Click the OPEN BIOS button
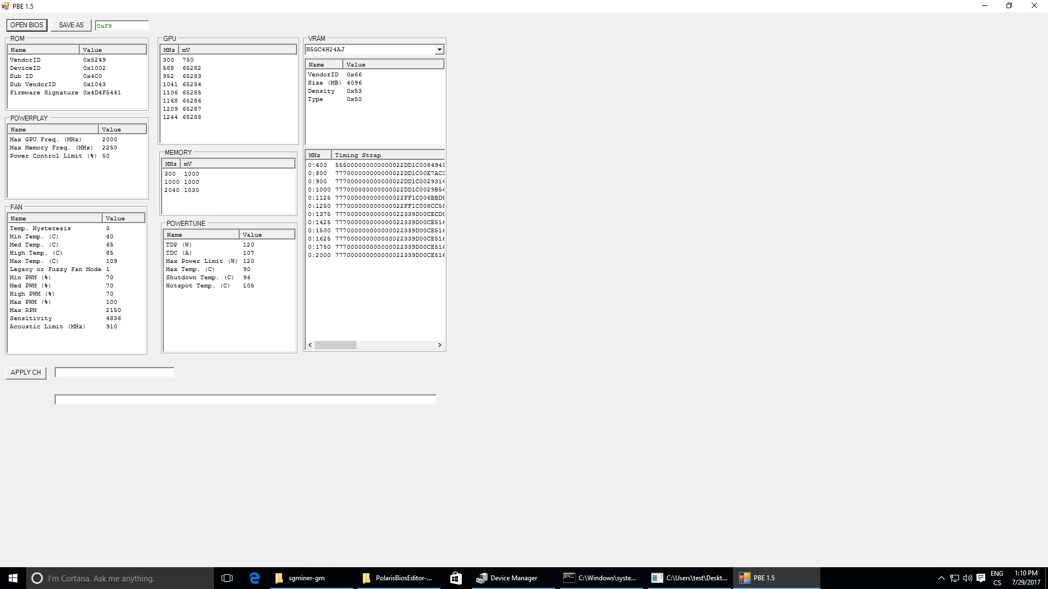Screen dimensions: 1048x589 click(27, 25)
